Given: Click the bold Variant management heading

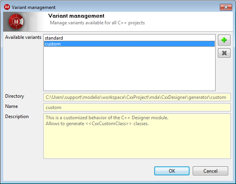Looking at the screenshot, I should point(76,16).
